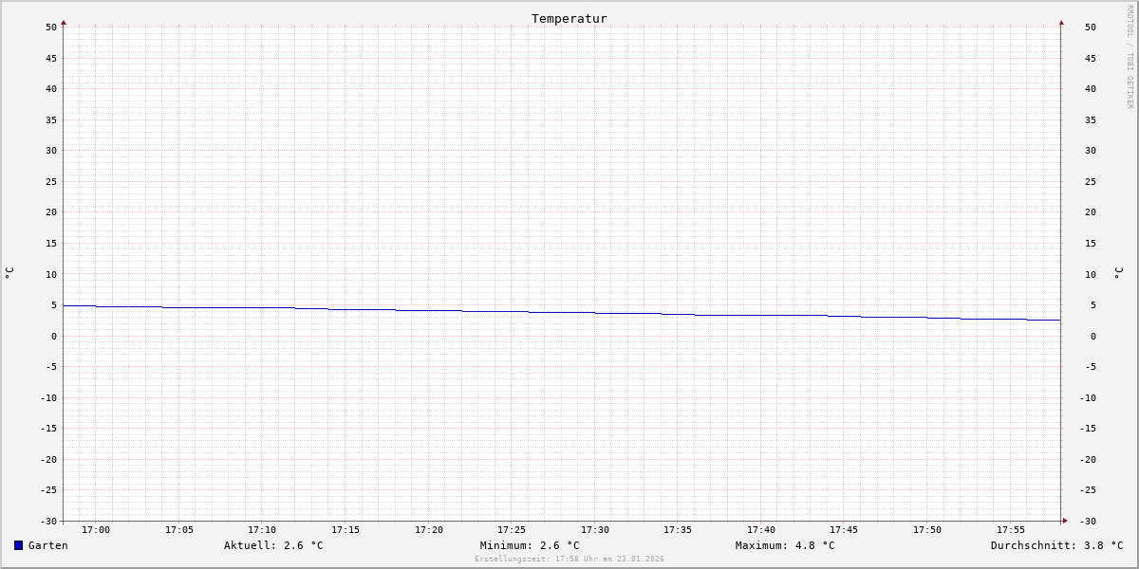Click the left axis value -15
1139x569 pixels.
(x=48, y=428)
